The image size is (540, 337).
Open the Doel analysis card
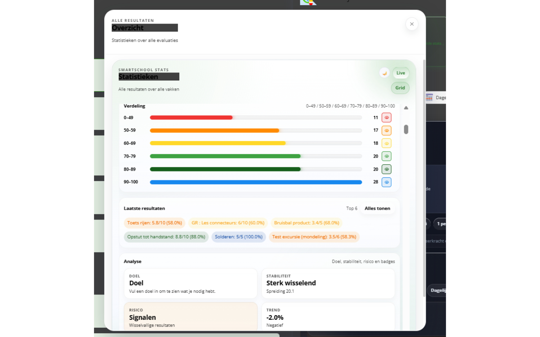coord(191,284)
